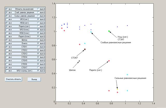
Task: Switch 'НЕШ (сет.)' to выкл
Action: 38,23
